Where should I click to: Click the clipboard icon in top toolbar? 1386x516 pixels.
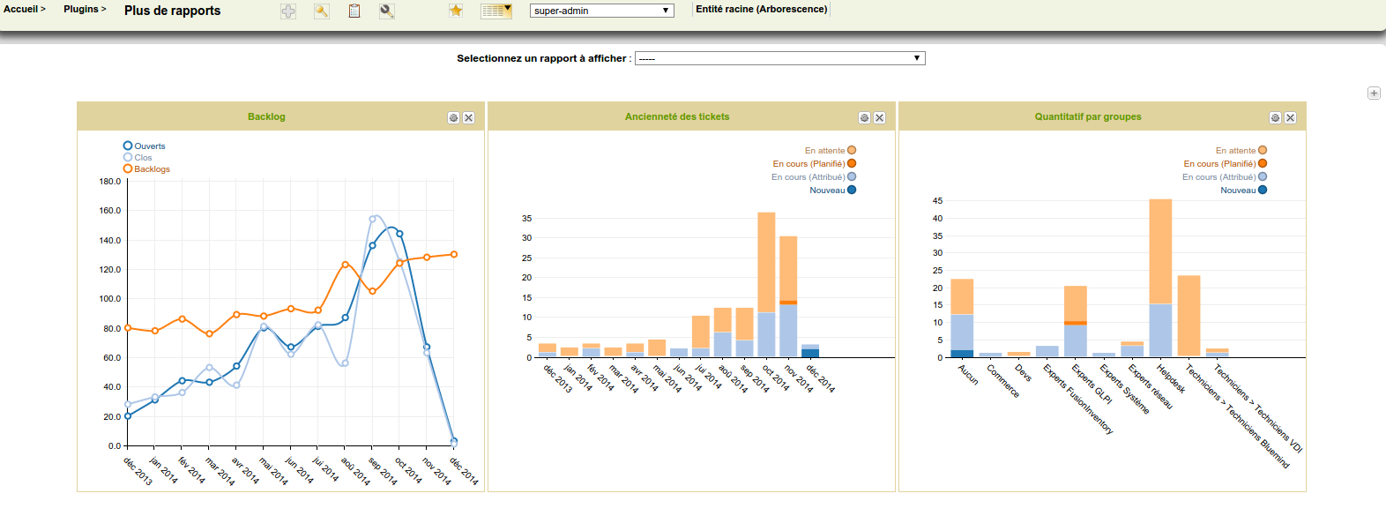[354, 11]
